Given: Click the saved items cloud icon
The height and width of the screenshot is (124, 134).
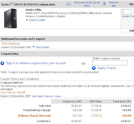Looking at the screenshot, I should click(69, 4).
